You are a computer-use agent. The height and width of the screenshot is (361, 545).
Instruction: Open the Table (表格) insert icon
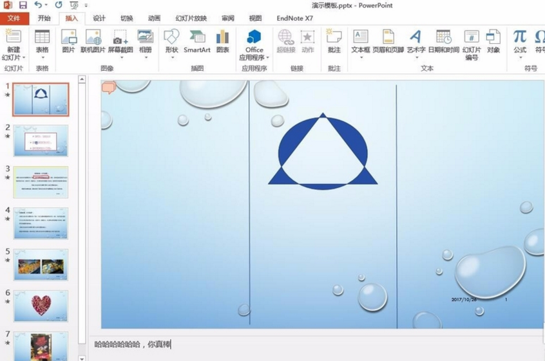click(x=42, y=37)
